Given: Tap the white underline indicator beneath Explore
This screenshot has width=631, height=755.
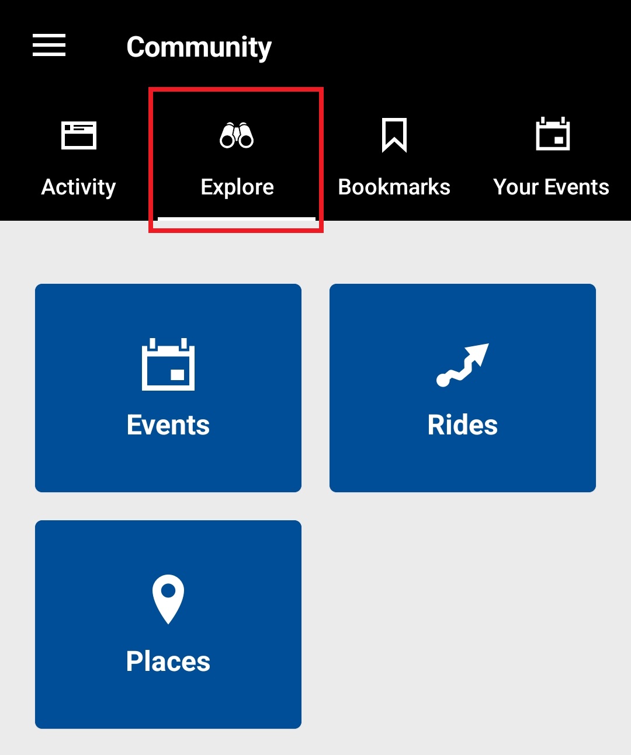Looking at the screenshot, I should click(237, 220).
